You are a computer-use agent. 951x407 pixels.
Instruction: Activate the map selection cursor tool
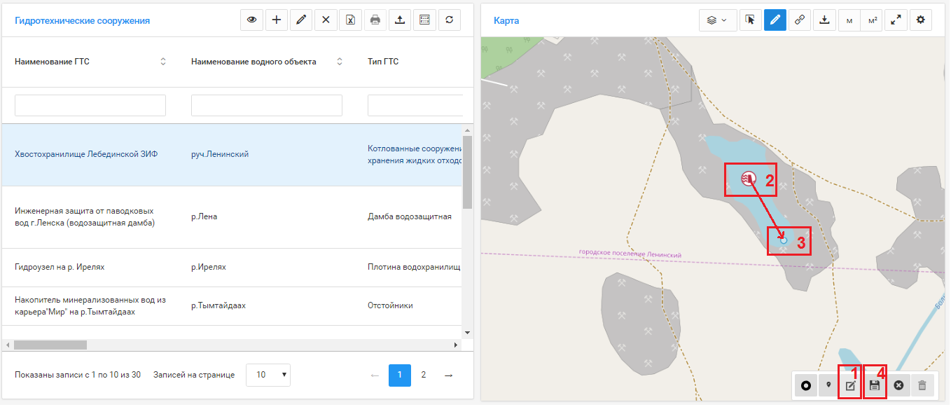pyautogui.click(x=750, y=20)
